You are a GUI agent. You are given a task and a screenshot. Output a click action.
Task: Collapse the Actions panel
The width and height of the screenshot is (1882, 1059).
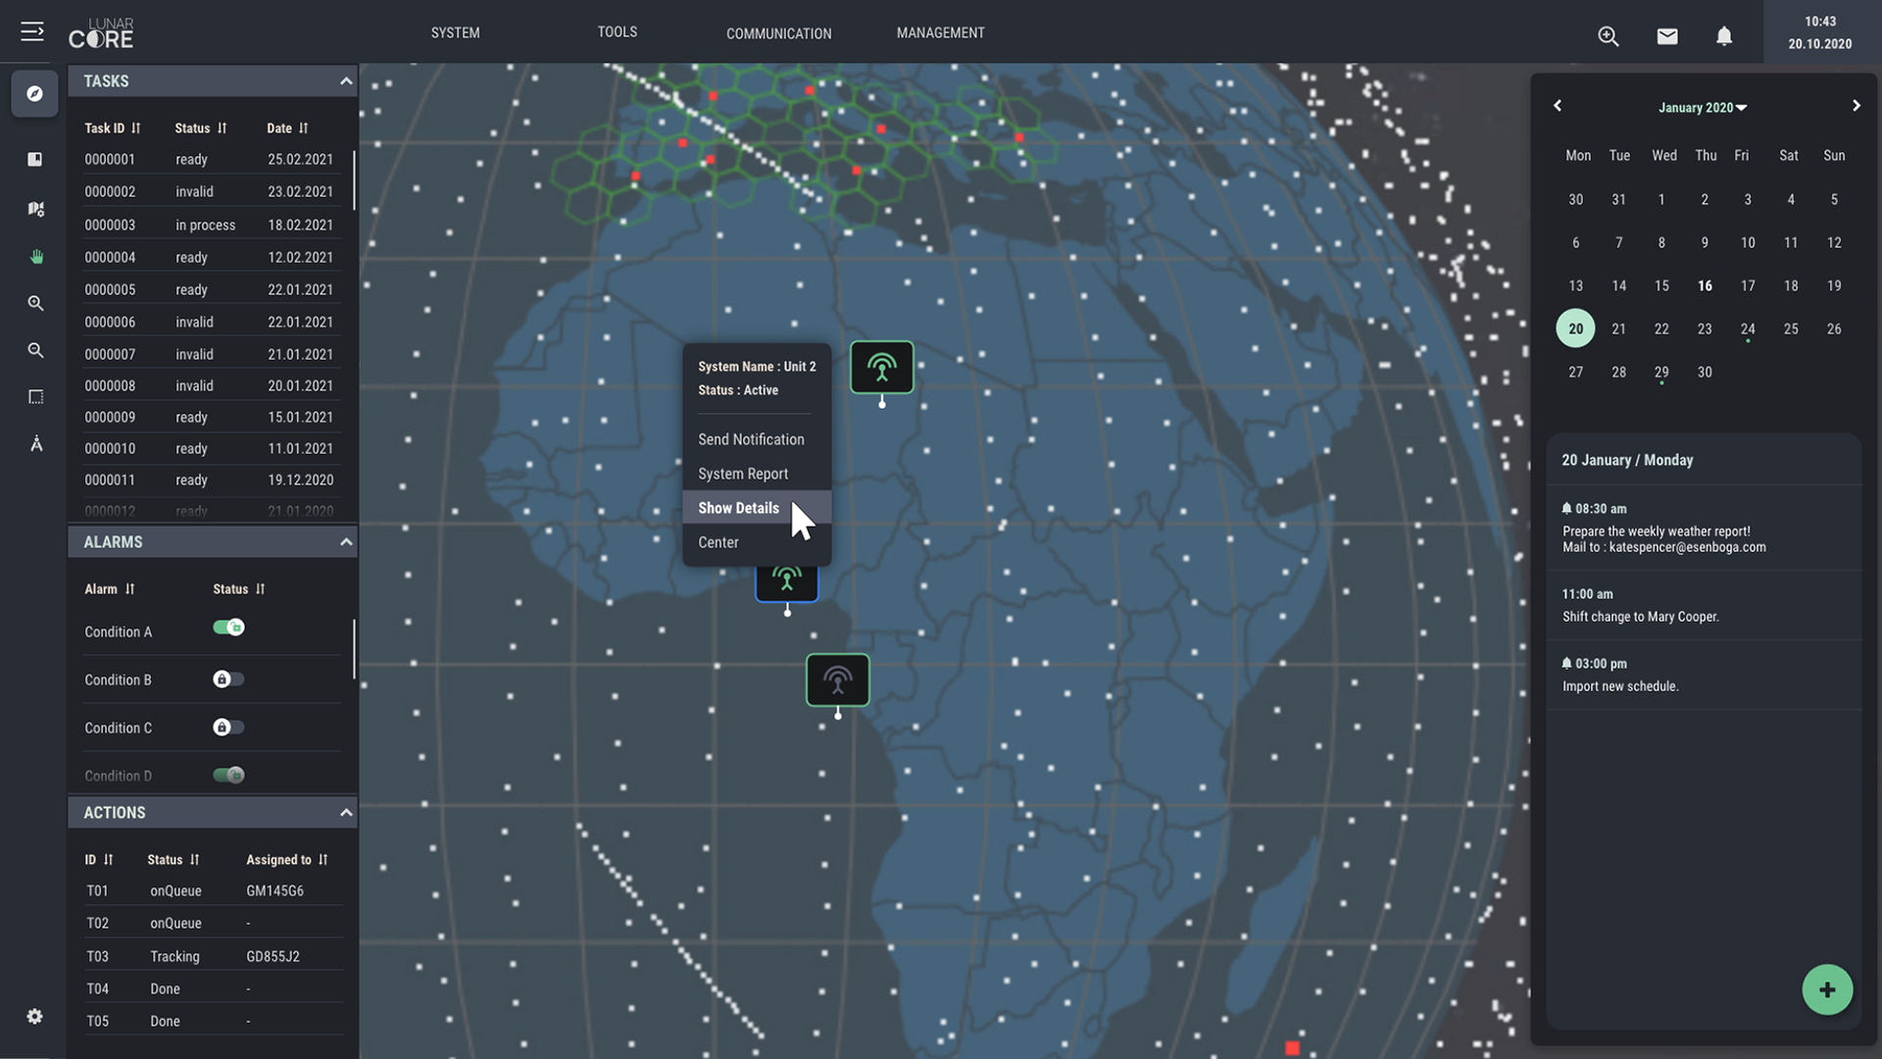pyautogui.click(x=346, y=813)
